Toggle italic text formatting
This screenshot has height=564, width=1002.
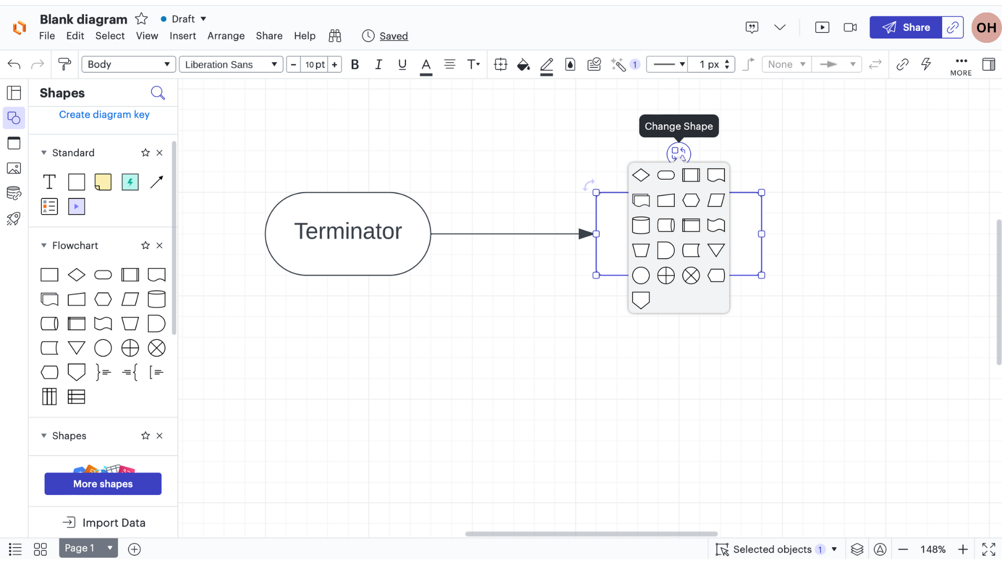(x=378, y=64)
